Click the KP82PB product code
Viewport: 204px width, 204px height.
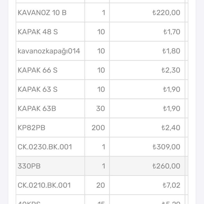[x=32, y=127]
